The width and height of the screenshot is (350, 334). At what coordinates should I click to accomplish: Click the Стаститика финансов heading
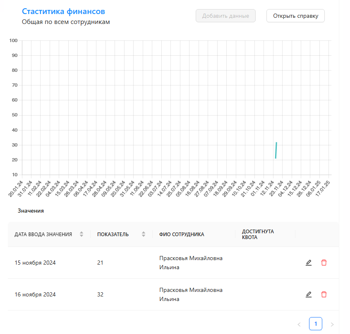coord(63,12)
